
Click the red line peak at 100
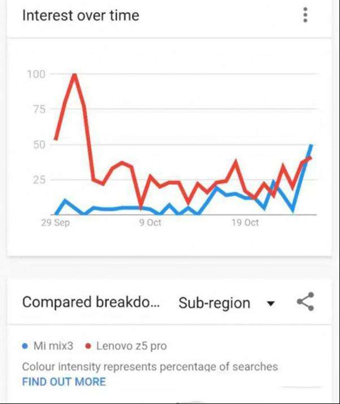click(75, 75)
